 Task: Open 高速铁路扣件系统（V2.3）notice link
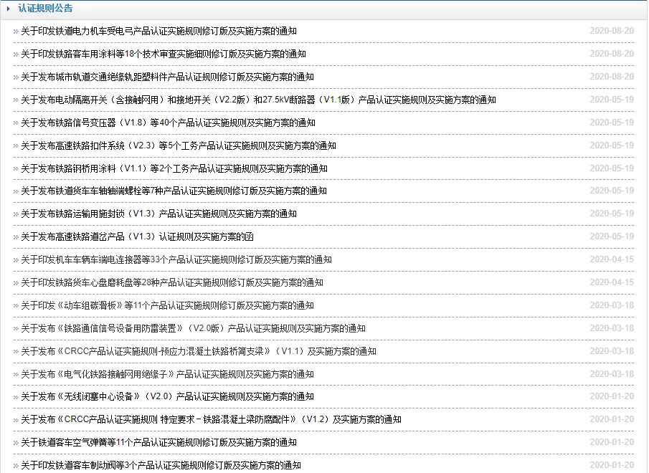[178, 145]
